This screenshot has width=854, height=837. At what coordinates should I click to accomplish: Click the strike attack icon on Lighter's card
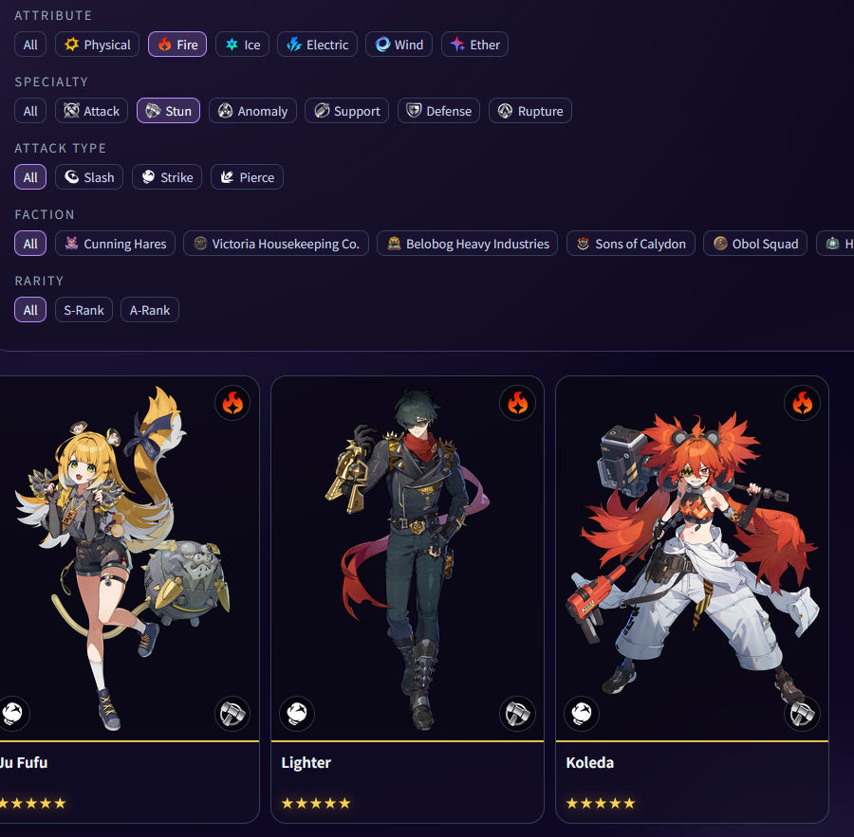tap(297, 714)
